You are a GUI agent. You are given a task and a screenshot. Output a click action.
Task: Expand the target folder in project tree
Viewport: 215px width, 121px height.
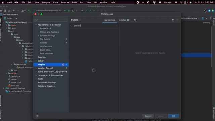6,73
